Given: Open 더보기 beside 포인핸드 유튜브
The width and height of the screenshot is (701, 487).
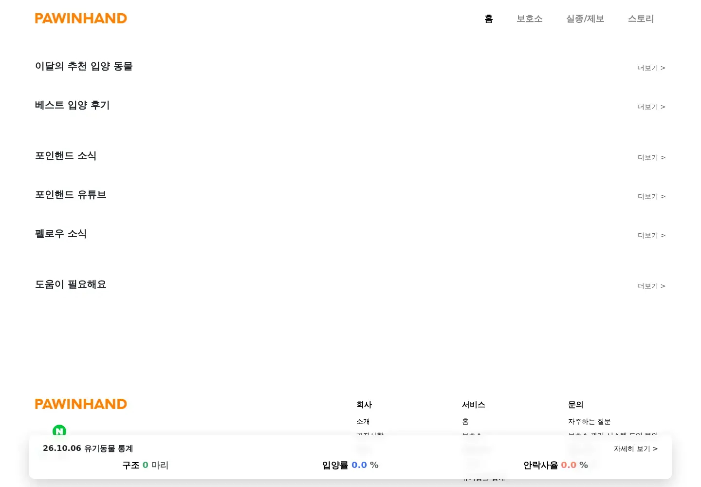Looking at the screenshot, I should click(651, 196).
